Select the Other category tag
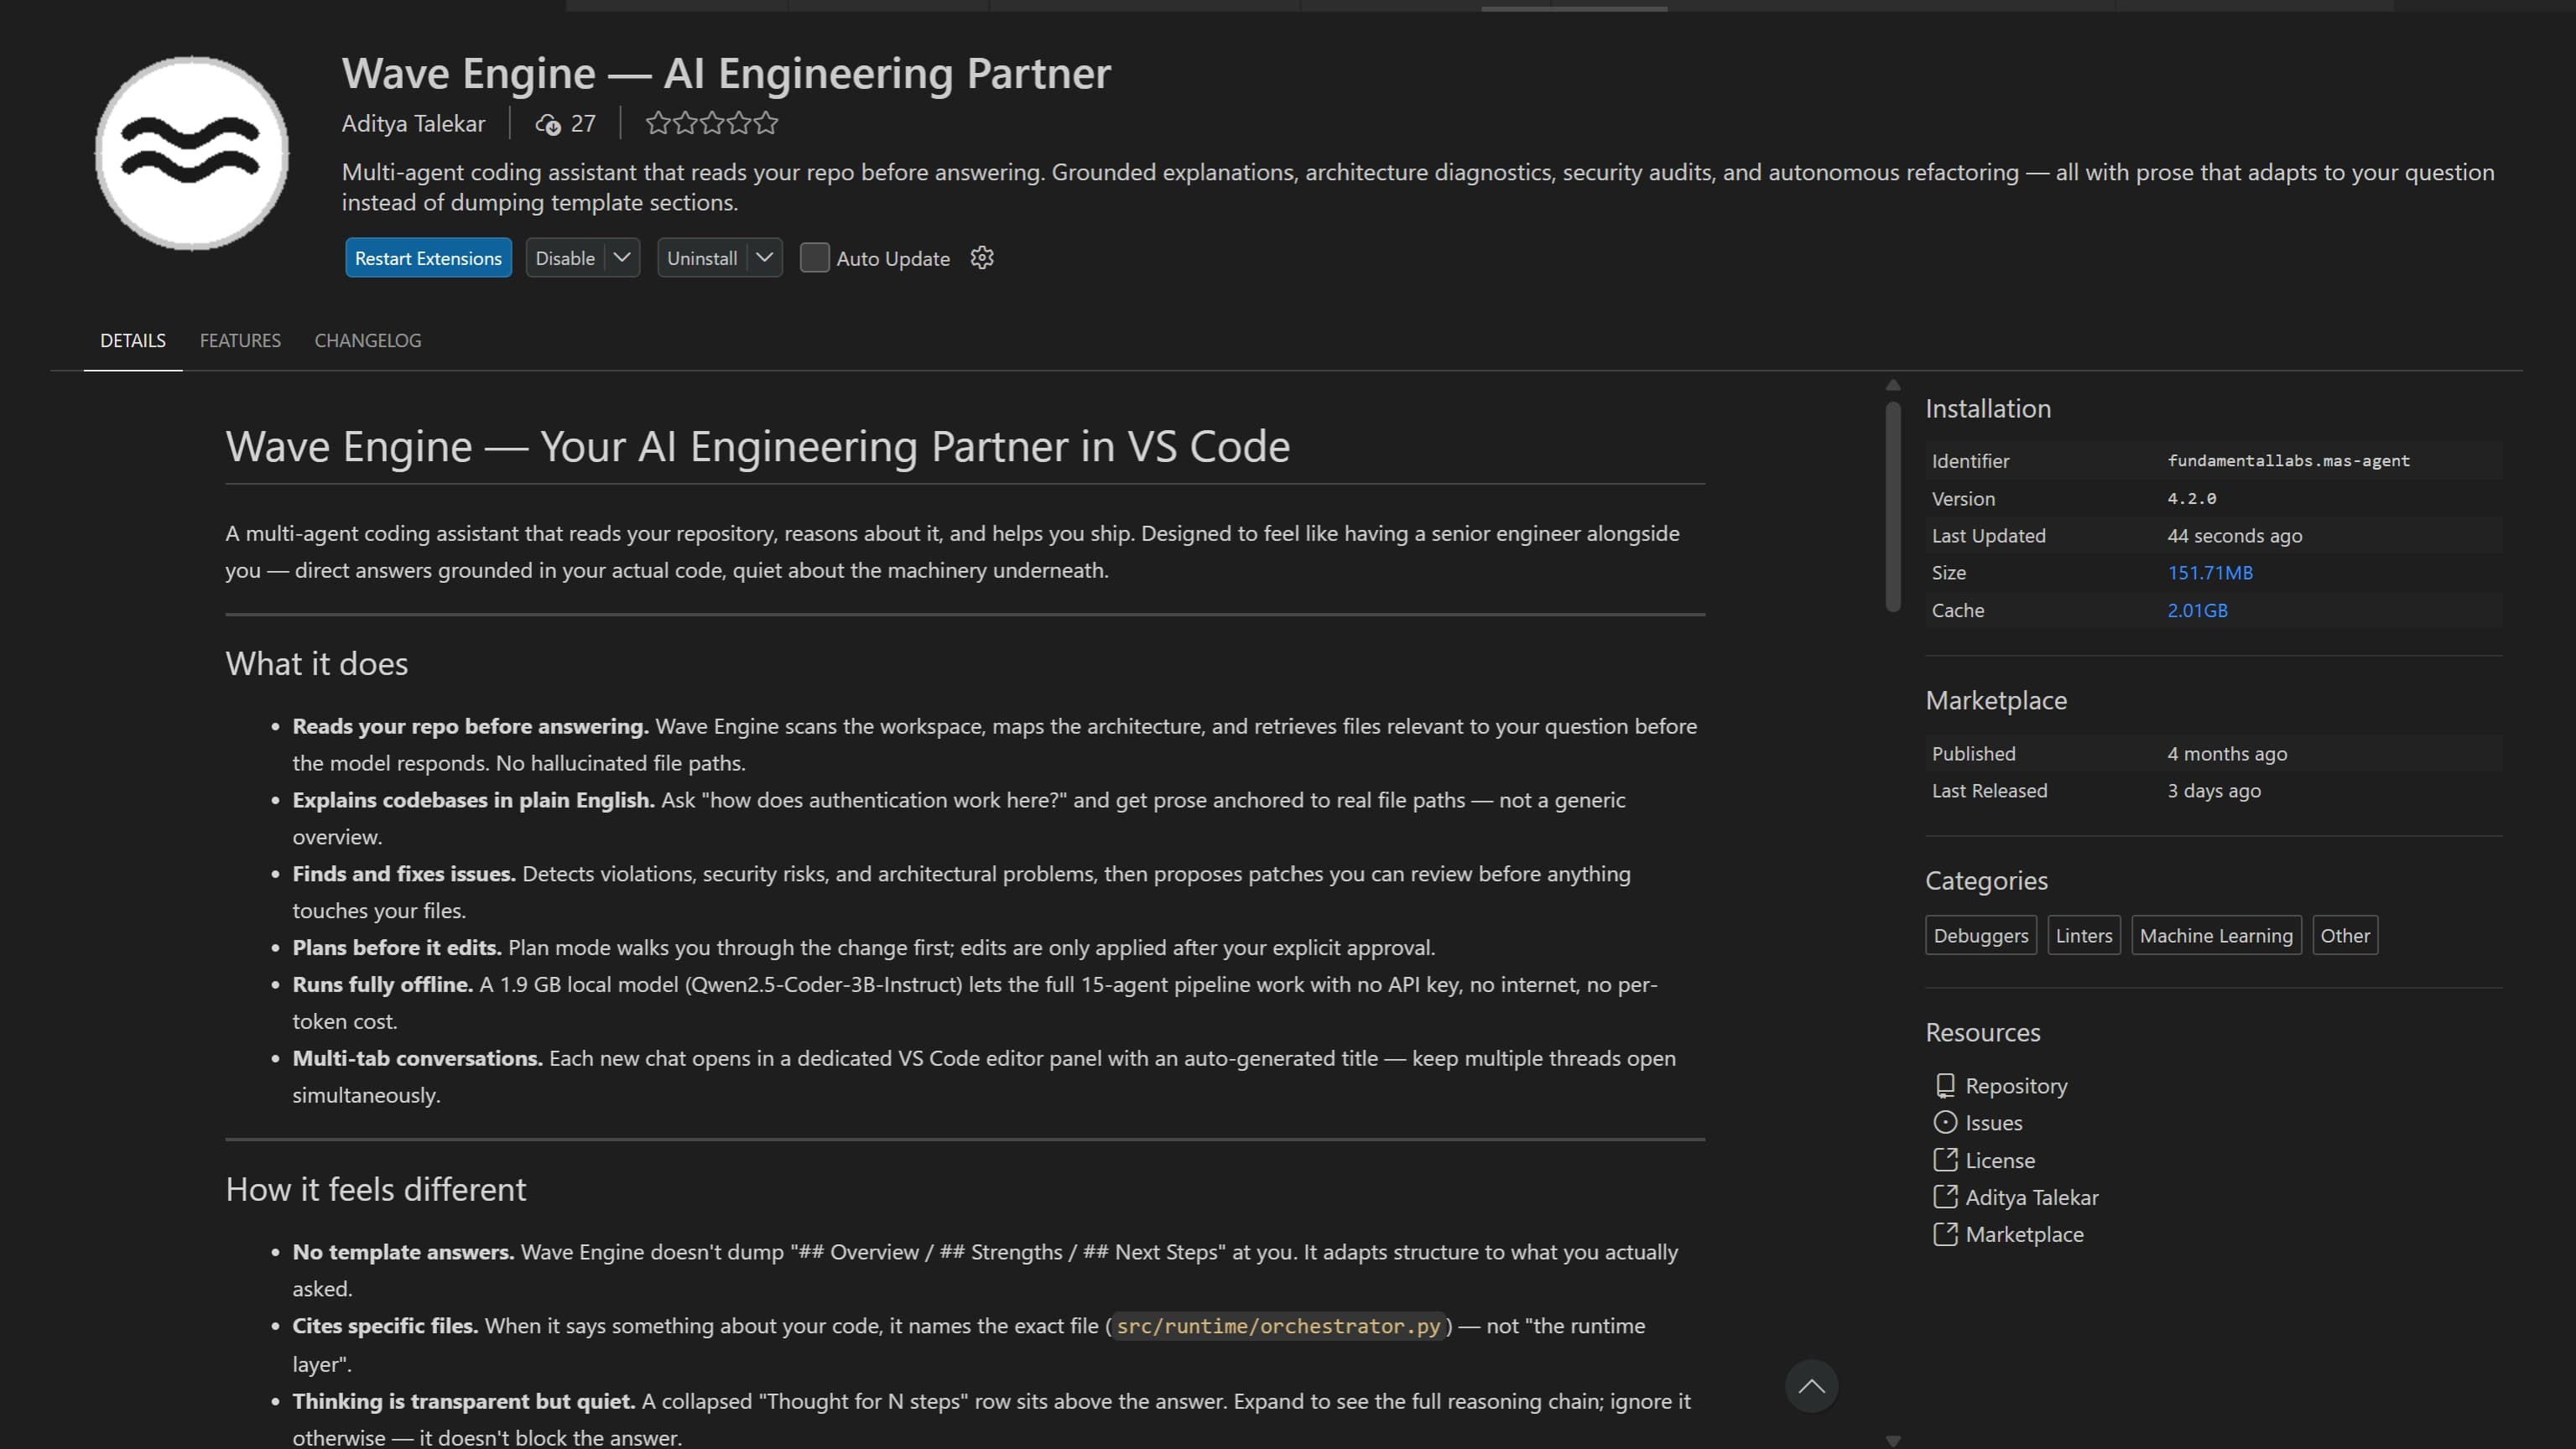This screenshot has width=2576, height=1449. point(2345,936)
